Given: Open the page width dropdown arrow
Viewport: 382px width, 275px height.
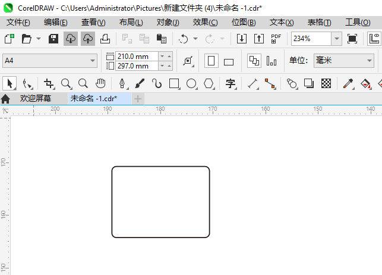Looking at the screenshot, I should tap(162, 57).
